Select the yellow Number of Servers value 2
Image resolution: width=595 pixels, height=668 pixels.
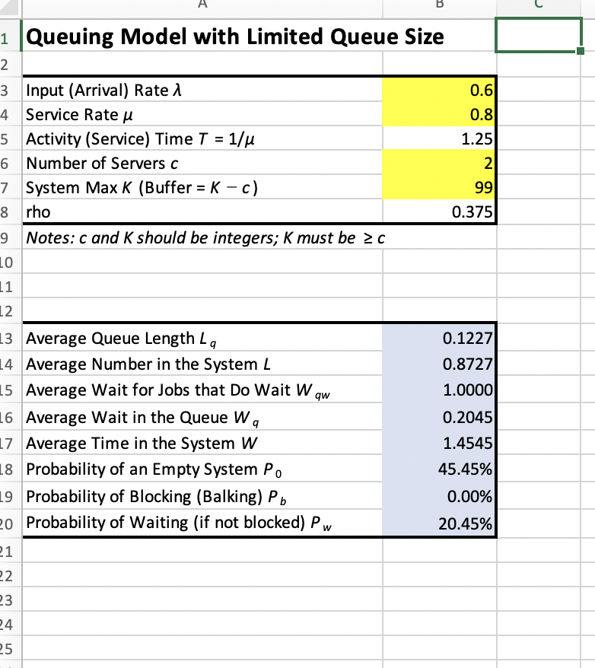coord(438,164)
